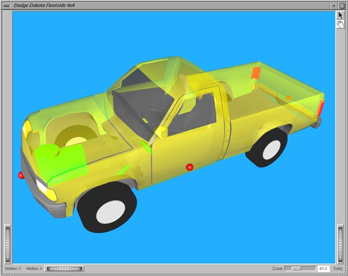Click the zoom value field showing 45.0
This screenshot has width=348, height=276.
click(x=323, y=269)
